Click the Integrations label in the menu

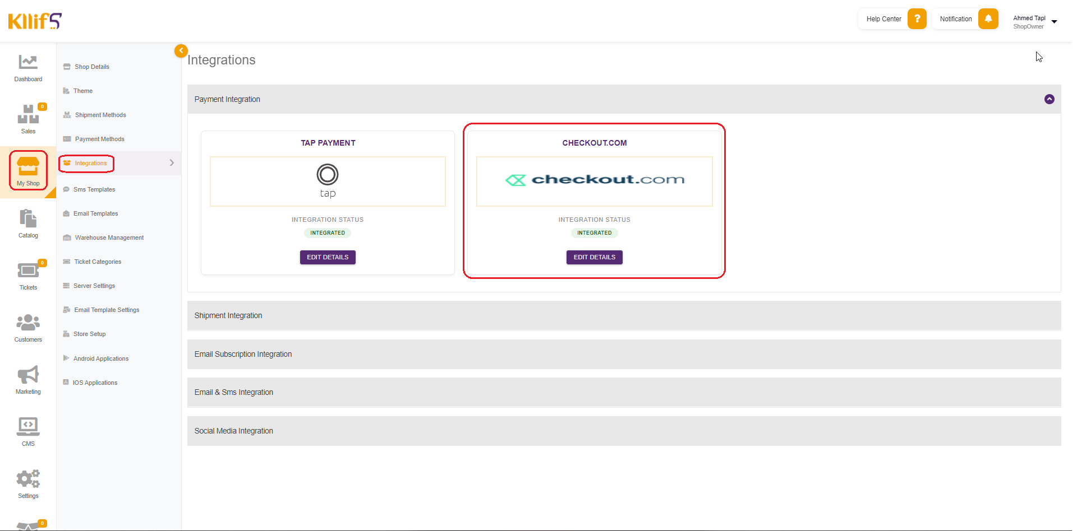click(x=91, y=163)
